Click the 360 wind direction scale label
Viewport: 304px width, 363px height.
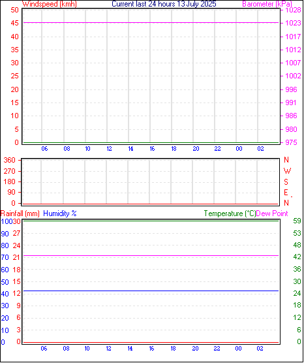(10, 160)
